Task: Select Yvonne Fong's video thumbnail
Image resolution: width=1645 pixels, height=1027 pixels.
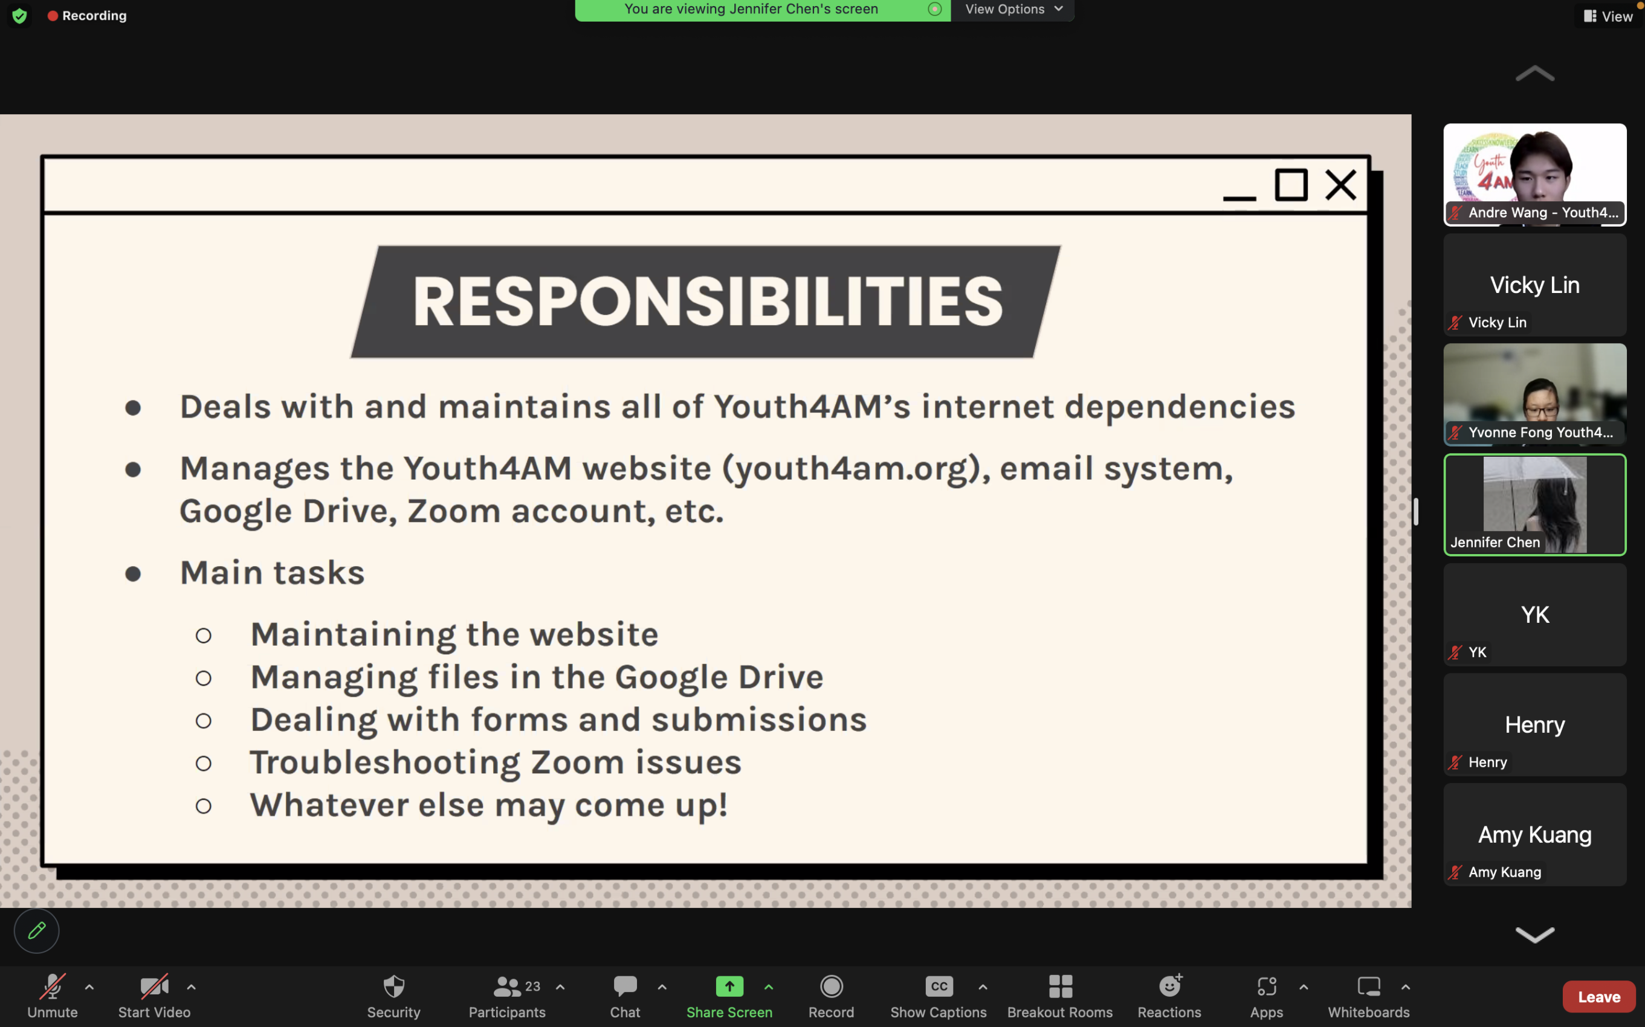Action: 1535,394
